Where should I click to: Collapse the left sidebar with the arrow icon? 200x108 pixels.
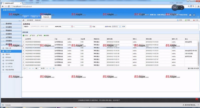click(x=19, y=20)
